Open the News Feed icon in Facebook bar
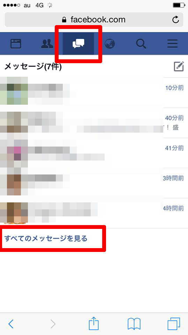188x335 pixels. click(x=16, y=44)
